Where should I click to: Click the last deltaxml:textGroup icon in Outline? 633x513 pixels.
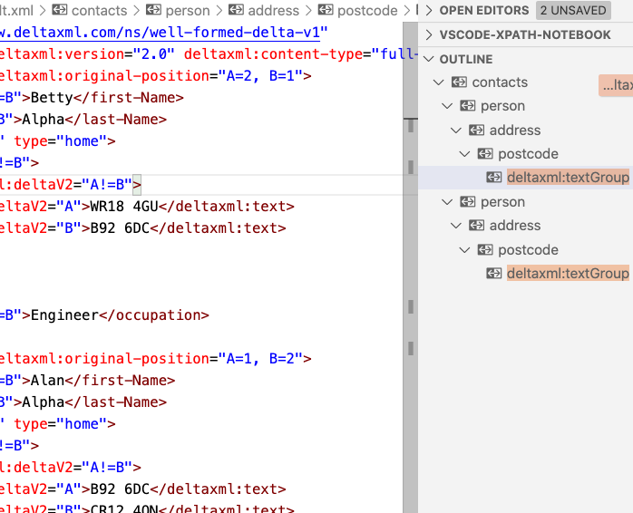click(x=494, y=274)
